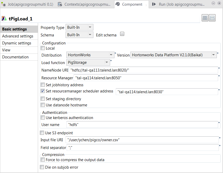Enable the Local checkbox
Image resolution: width=223 pixels, height=173 pixels.
pyautogui.click(x=42, y=48)
